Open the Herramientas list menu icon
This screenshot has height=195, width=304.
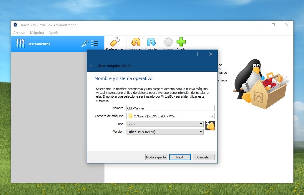coord(94,44)
